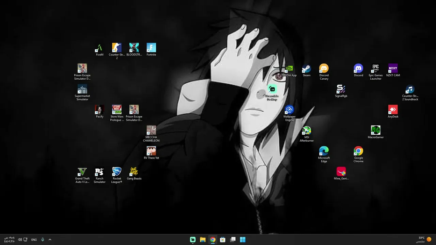Select the NVIDIA App desktop icon

pyautogui.click(x=289, y=70)
